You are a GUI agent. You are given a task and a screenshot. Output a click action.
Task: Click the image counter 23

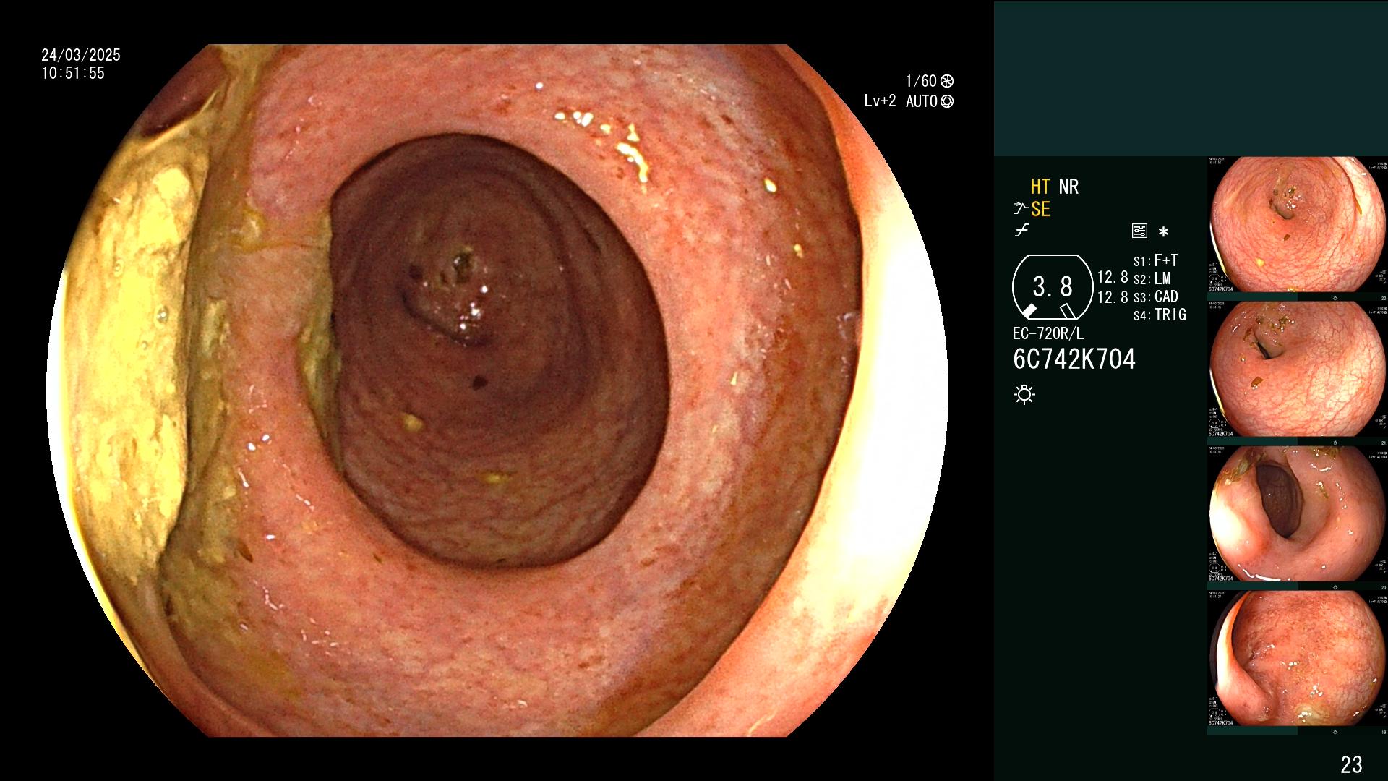coord(1351,764)
